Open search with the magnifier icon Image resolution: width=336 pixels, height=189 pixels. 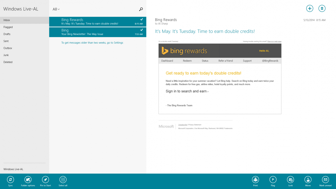141,9
